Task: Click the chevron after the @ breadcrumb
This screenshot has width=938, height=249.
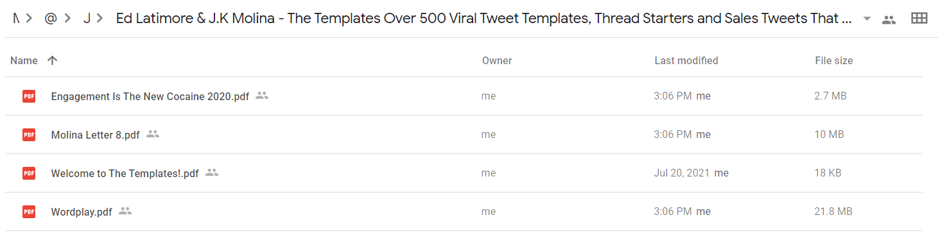Action: click(67, 19)
